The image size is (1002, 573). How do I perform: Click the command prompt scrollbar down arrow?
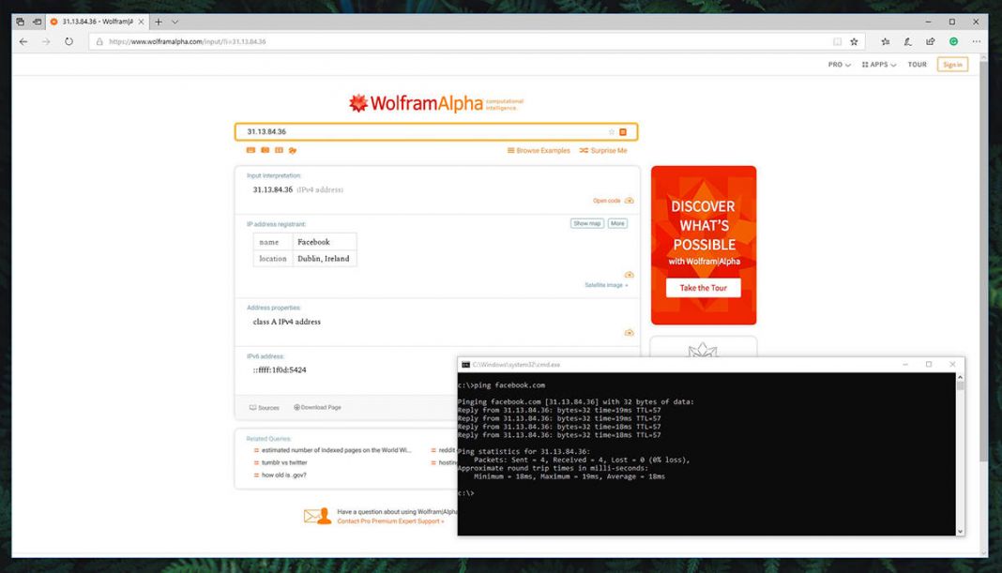[x=960, y=532]
